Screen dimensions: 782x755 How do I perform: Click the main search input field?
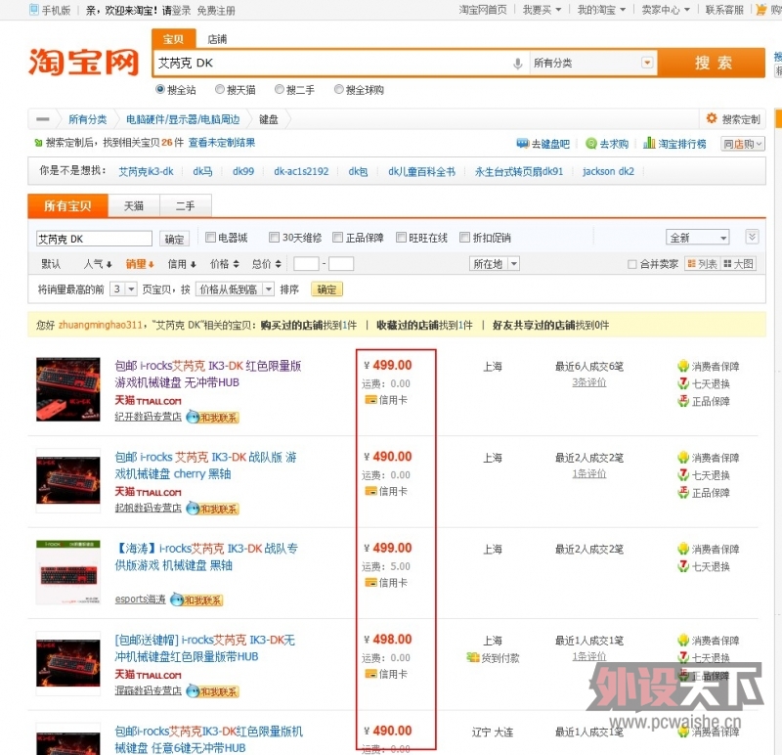339,64
